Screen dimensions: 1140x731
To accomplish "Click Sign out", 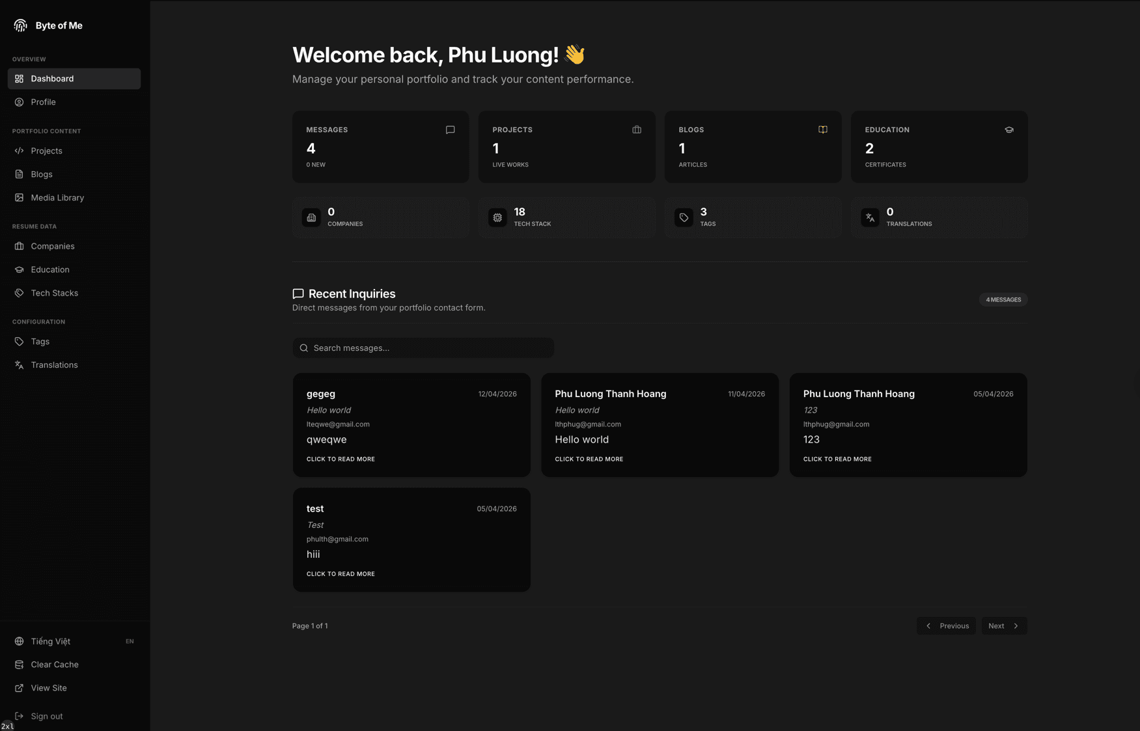I will (x=74, y=716).
